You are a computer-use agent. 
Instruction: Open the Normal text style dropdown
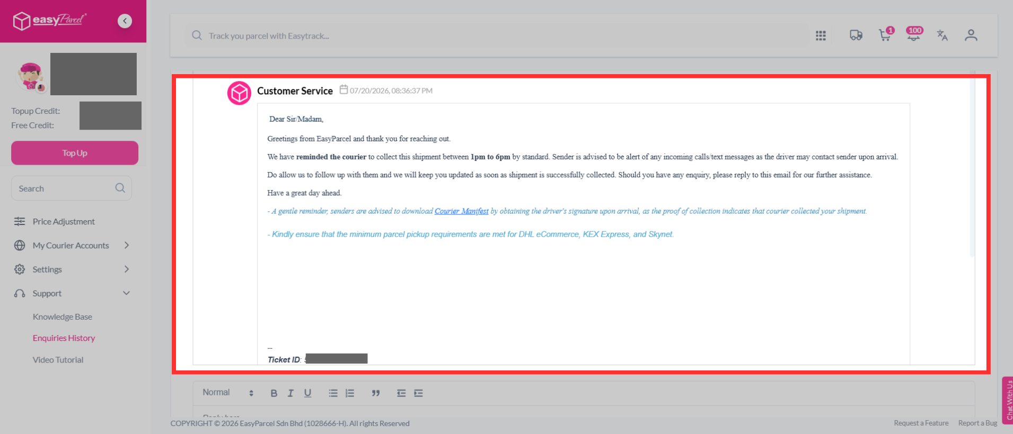pyautogui.click(x=228, y=393)
